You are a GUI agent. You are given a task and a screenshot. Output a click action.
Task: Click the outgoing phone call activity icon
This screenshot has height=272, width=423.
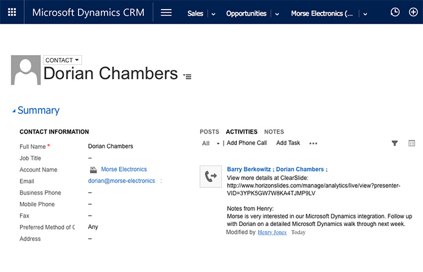211,176
